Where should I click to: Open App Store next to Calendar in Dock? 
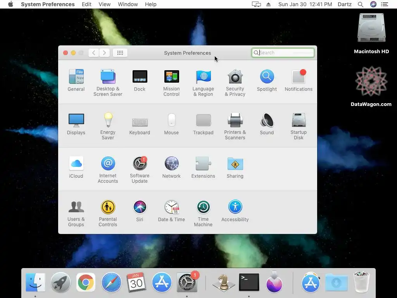(162, 282)
